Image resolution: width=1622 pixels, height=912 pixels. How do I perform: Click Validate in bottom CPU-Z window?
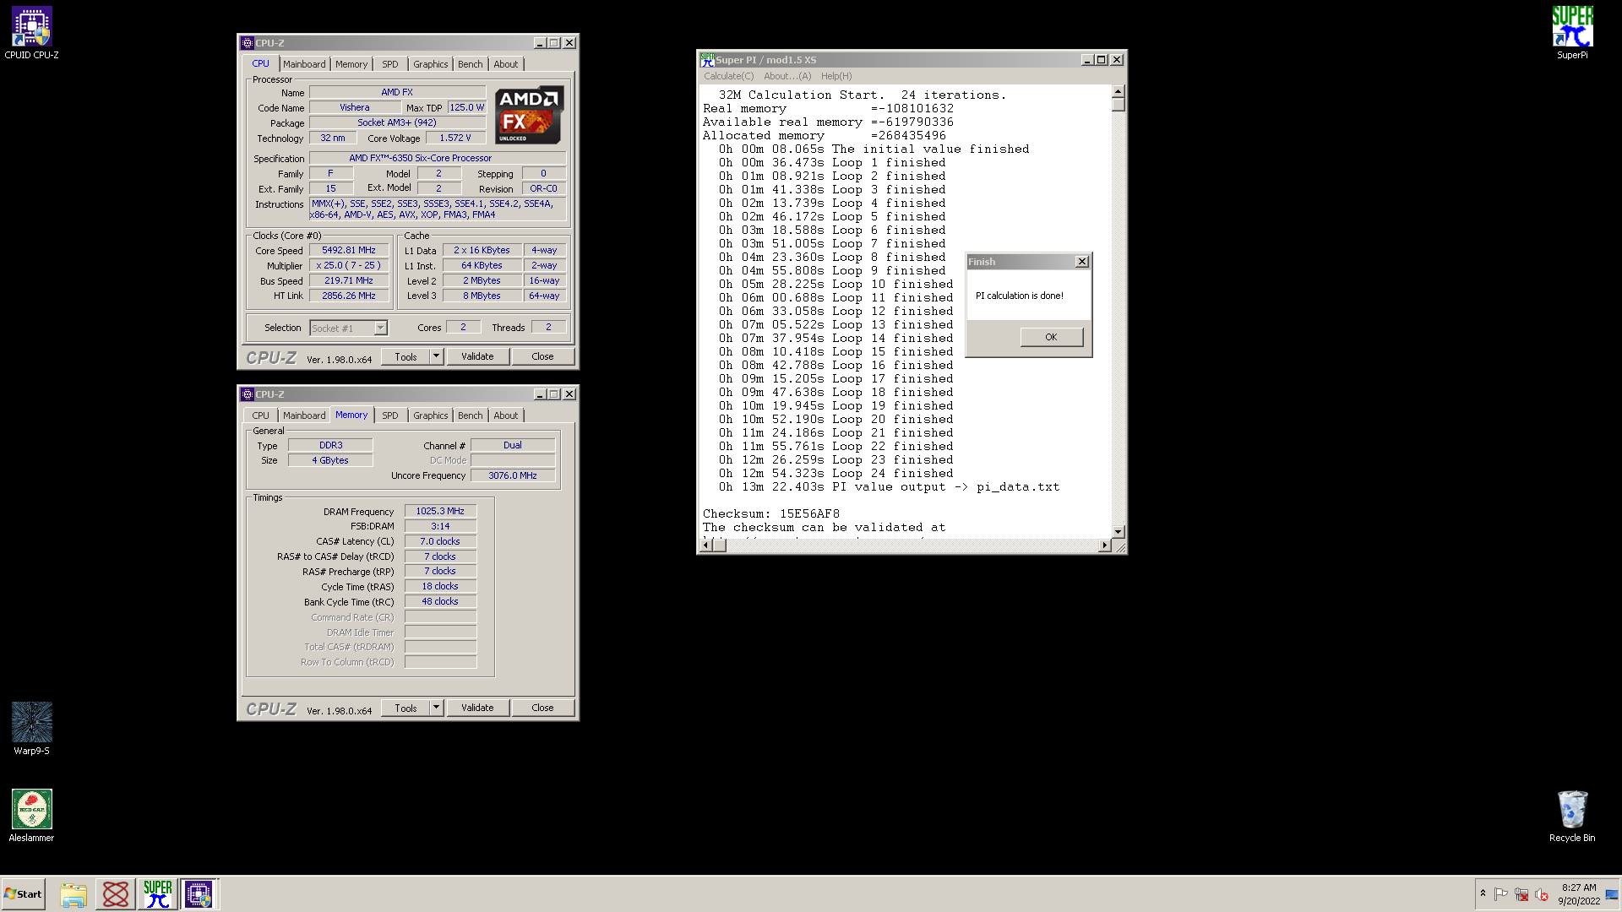click(477, 708)
